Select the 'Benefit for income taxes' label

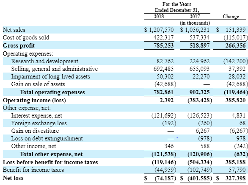(x=33, y=170)
